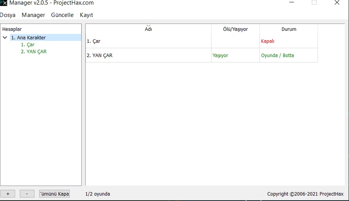
Task: Open the Manager menu
Action: [33, 15]
